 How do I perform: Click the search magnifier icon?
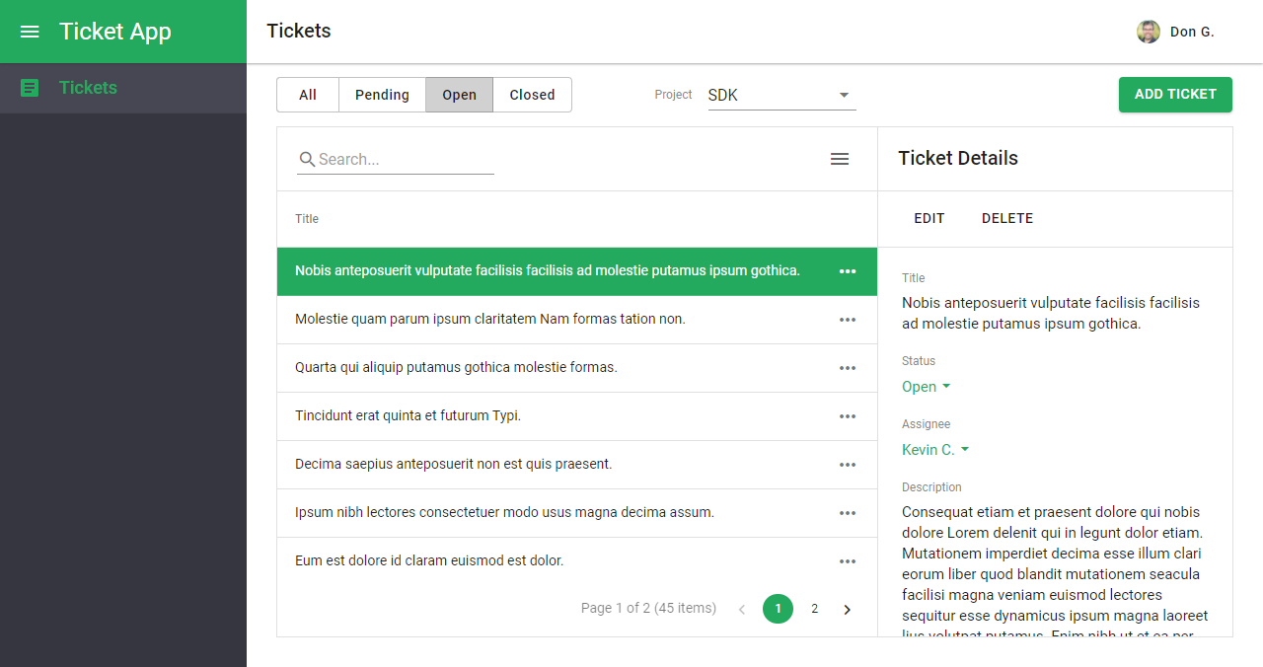[306, 159]
